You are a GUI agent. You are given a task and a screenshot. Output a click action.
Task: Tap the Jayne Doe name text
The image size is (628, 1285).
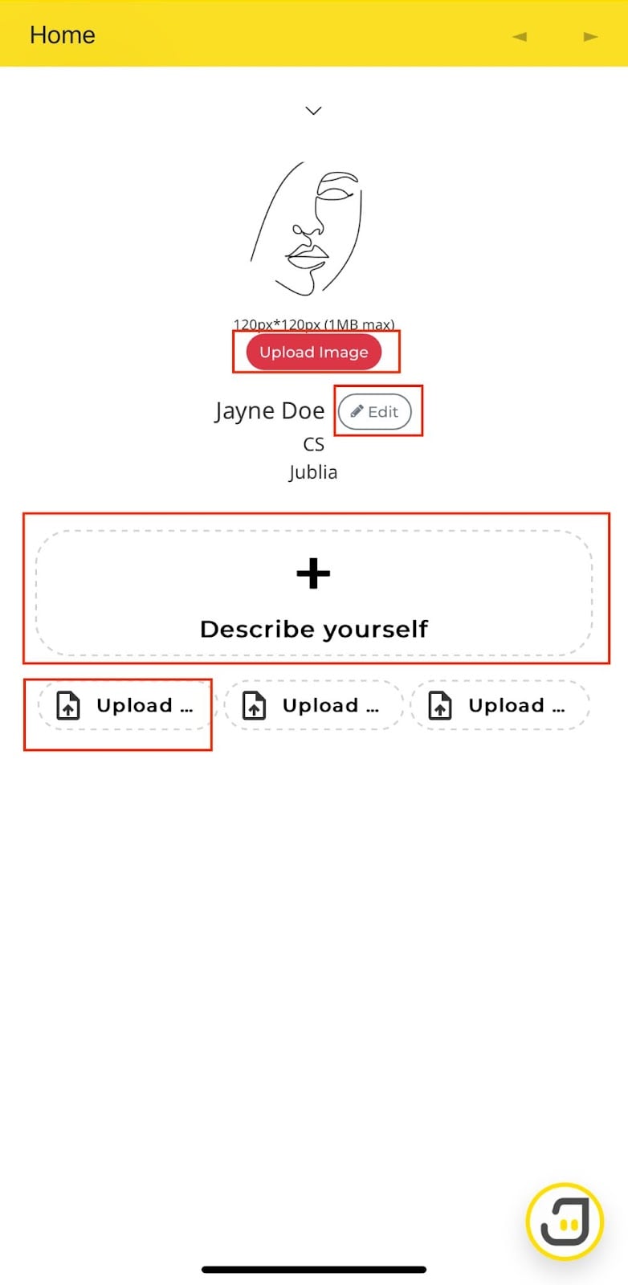click(270, 411)
